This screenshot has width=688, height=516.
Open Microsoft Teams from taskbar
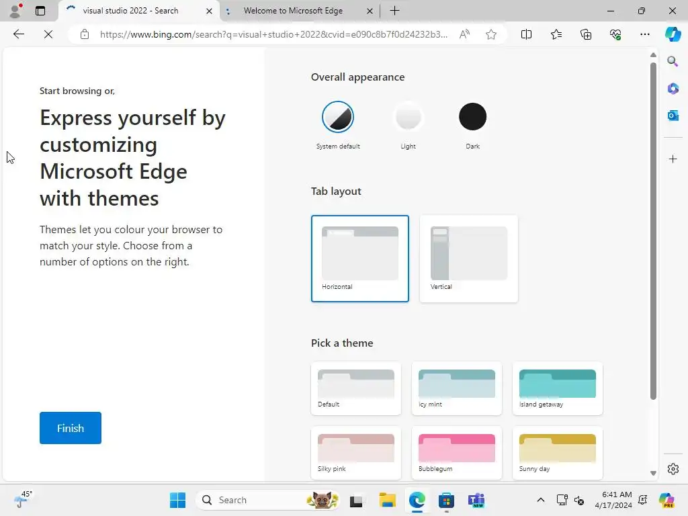(x=476, y=500)
